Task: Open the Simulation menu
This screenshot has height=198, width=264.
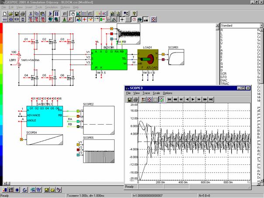Action: (52, 7)
